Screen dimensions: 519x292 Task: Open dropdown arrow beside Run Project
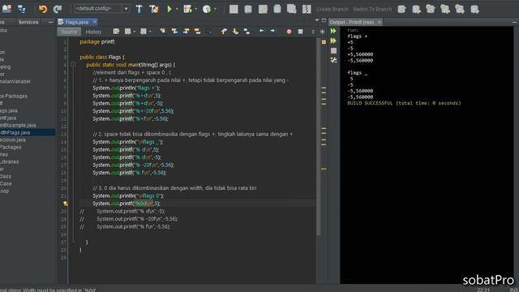click(x=177, y=9)
